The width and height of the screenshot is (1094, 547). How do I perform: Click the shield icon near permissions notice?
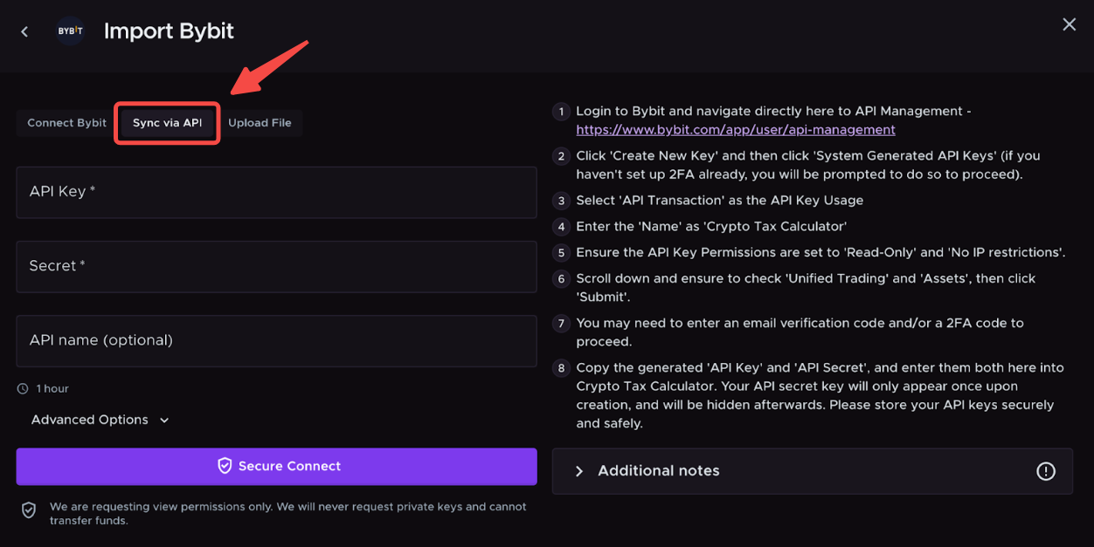click(x=29, y=510)
